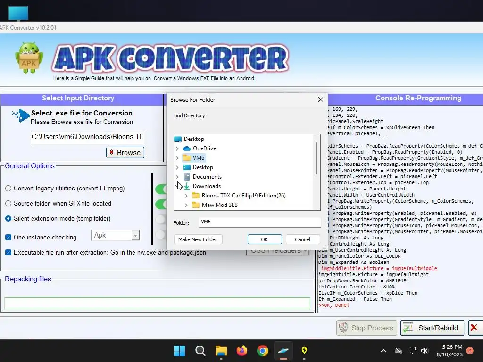Click Cancel in Browse For Folder
This screenshot has width=483, height=362.
[302, 239]
